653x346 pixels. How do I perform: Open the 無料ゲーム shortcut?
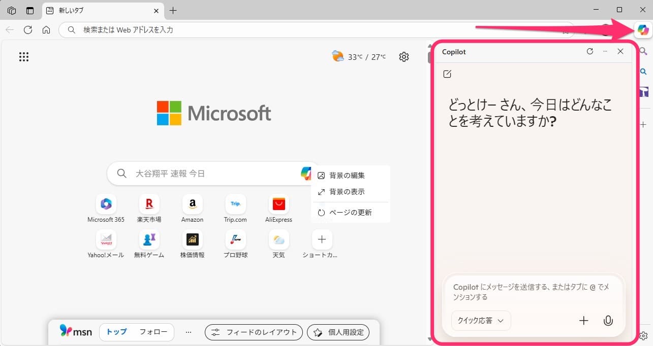click(x=149, y=244)
